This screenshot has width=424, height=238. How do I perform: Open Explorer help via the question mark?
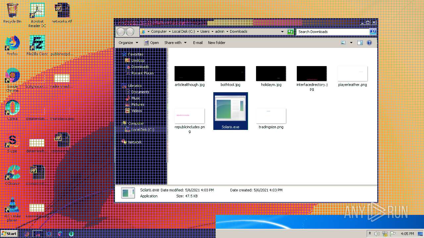[x=369, y=43]
